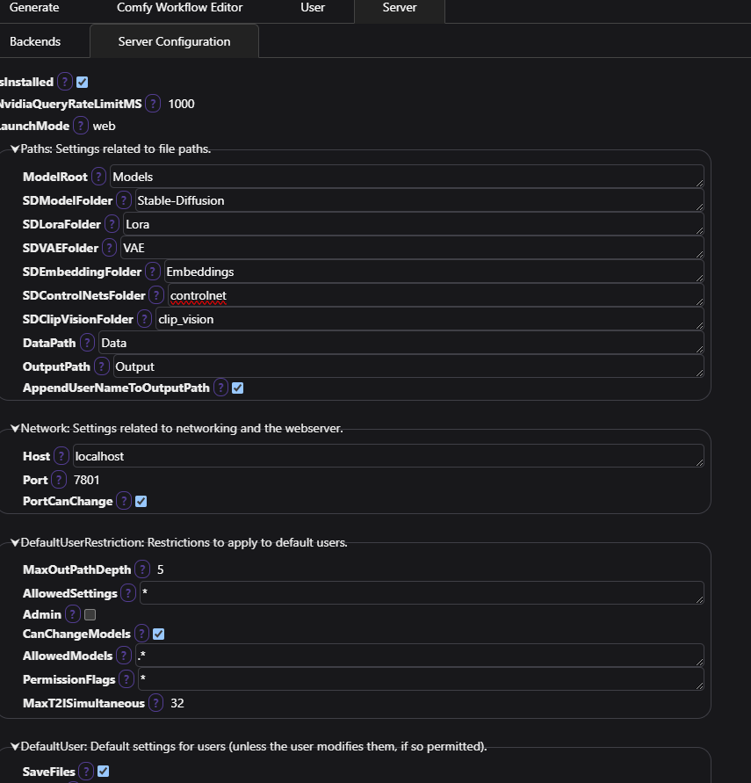The image size is (751, 783).
Task: Open help for the Host setting
Action: coord(60,455)
